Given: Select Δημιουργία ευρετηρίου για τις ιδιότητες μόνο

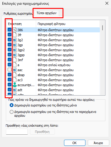Looking at the screenshot, I should click(x=11, y=105).
